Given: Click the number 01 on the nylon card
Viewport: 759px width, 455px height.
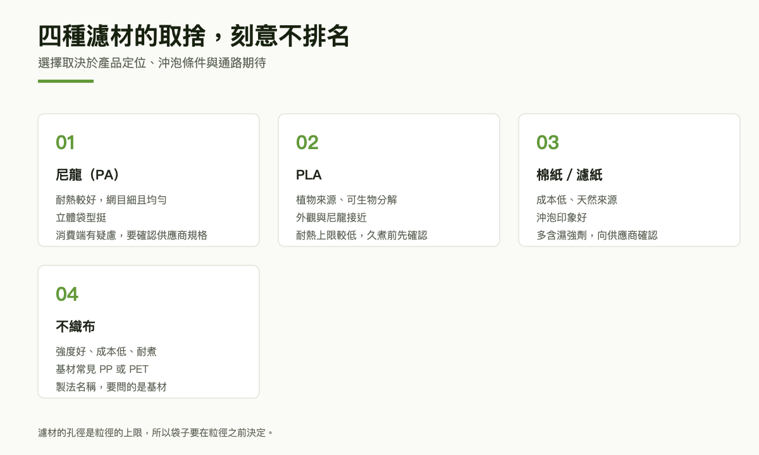Looking at the screenshot, I should [65, 143].
